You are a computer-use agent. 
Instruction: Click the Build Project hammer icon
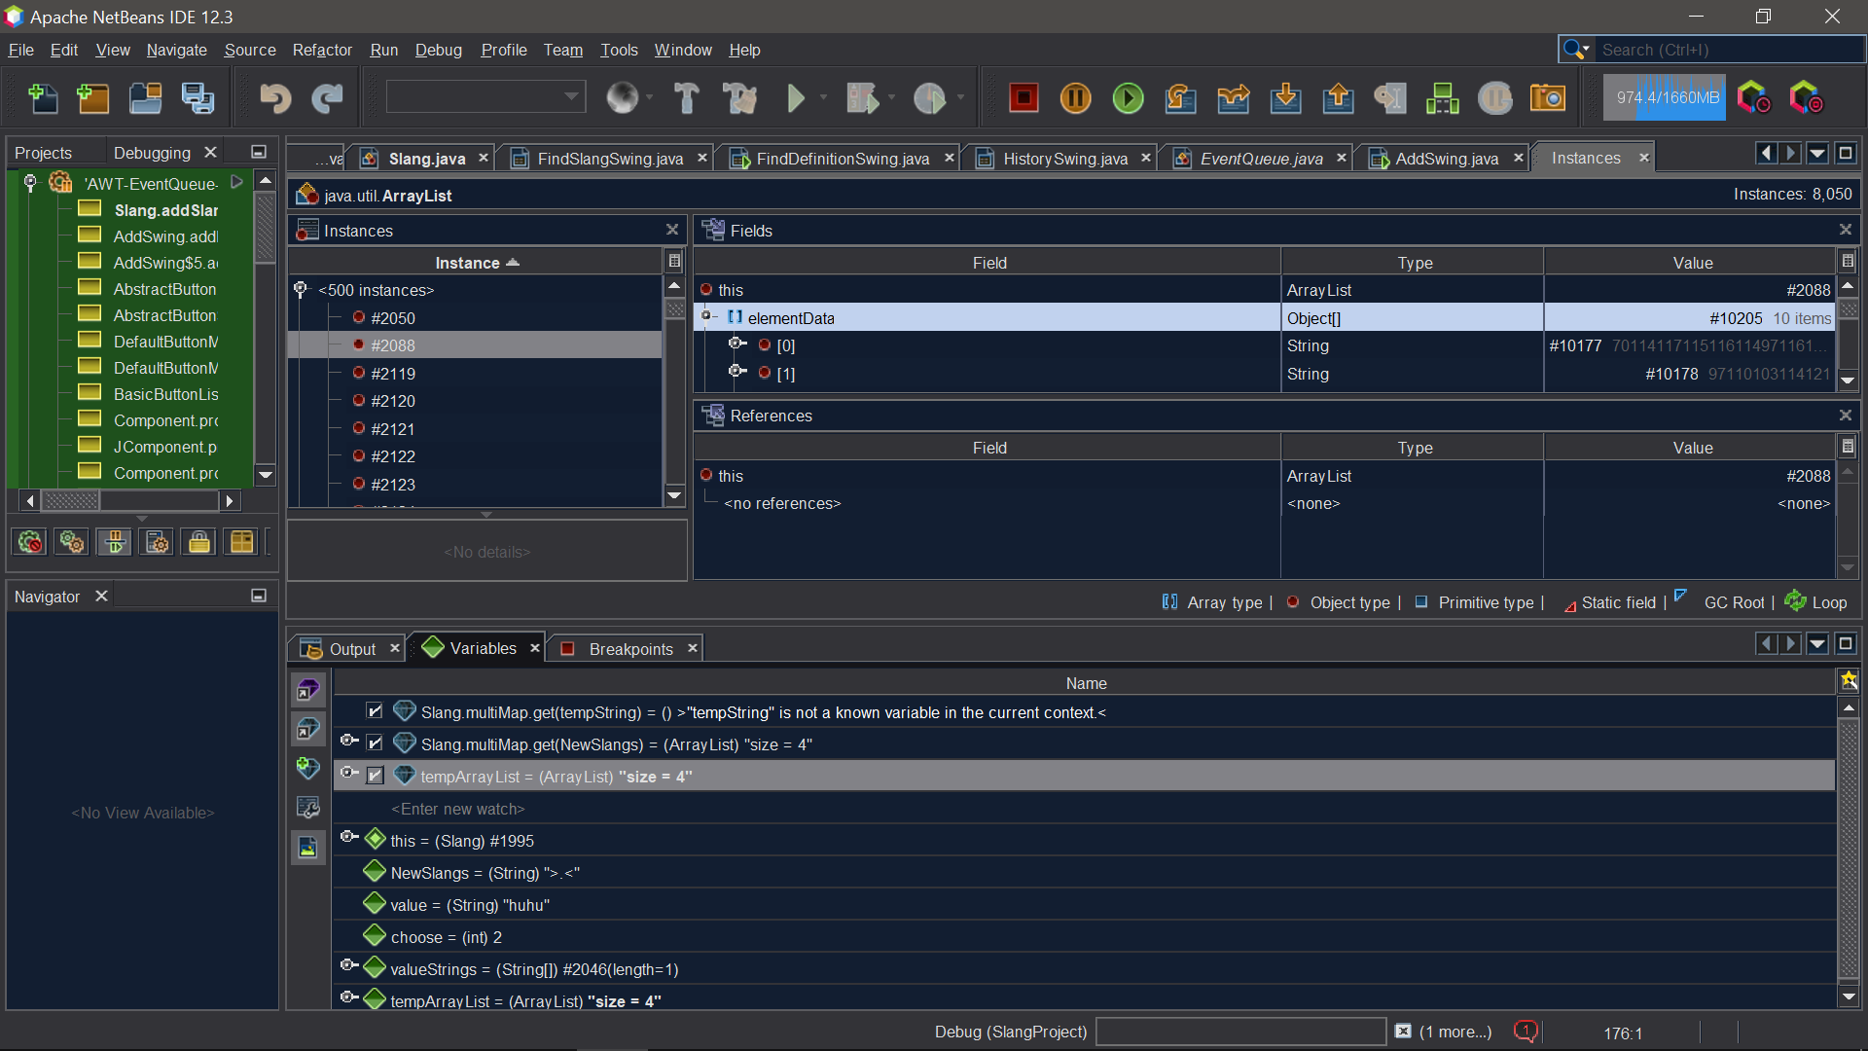tap(687, 98)
